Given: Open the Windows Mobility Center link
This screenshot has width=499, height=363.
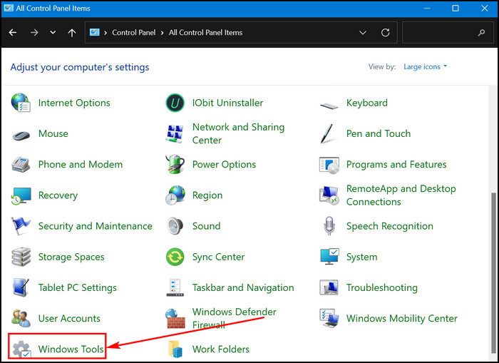Looking at the screenshot, I should pos(401,318).
